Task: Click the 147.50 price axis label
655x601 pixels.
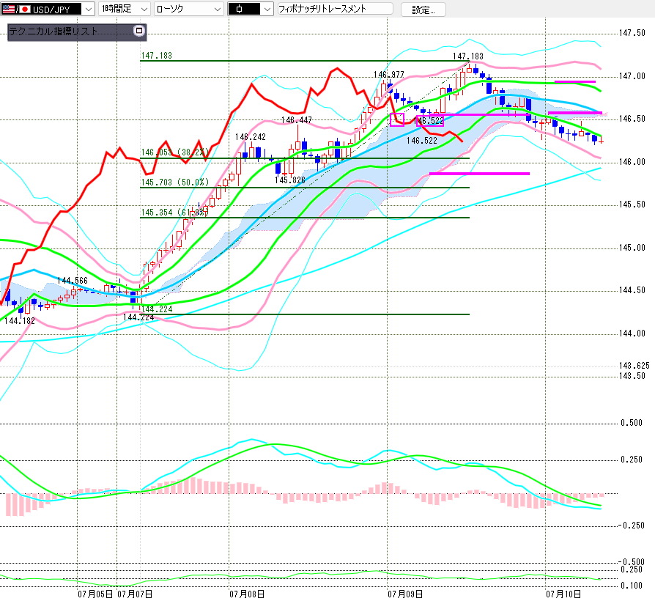Action: 632,33
